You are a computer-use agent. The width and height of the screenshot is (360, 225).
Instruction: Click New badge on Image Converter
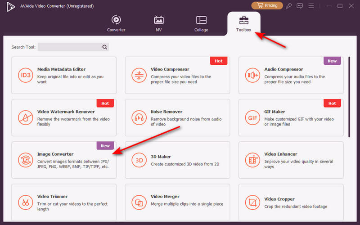[x=105, y=145]
